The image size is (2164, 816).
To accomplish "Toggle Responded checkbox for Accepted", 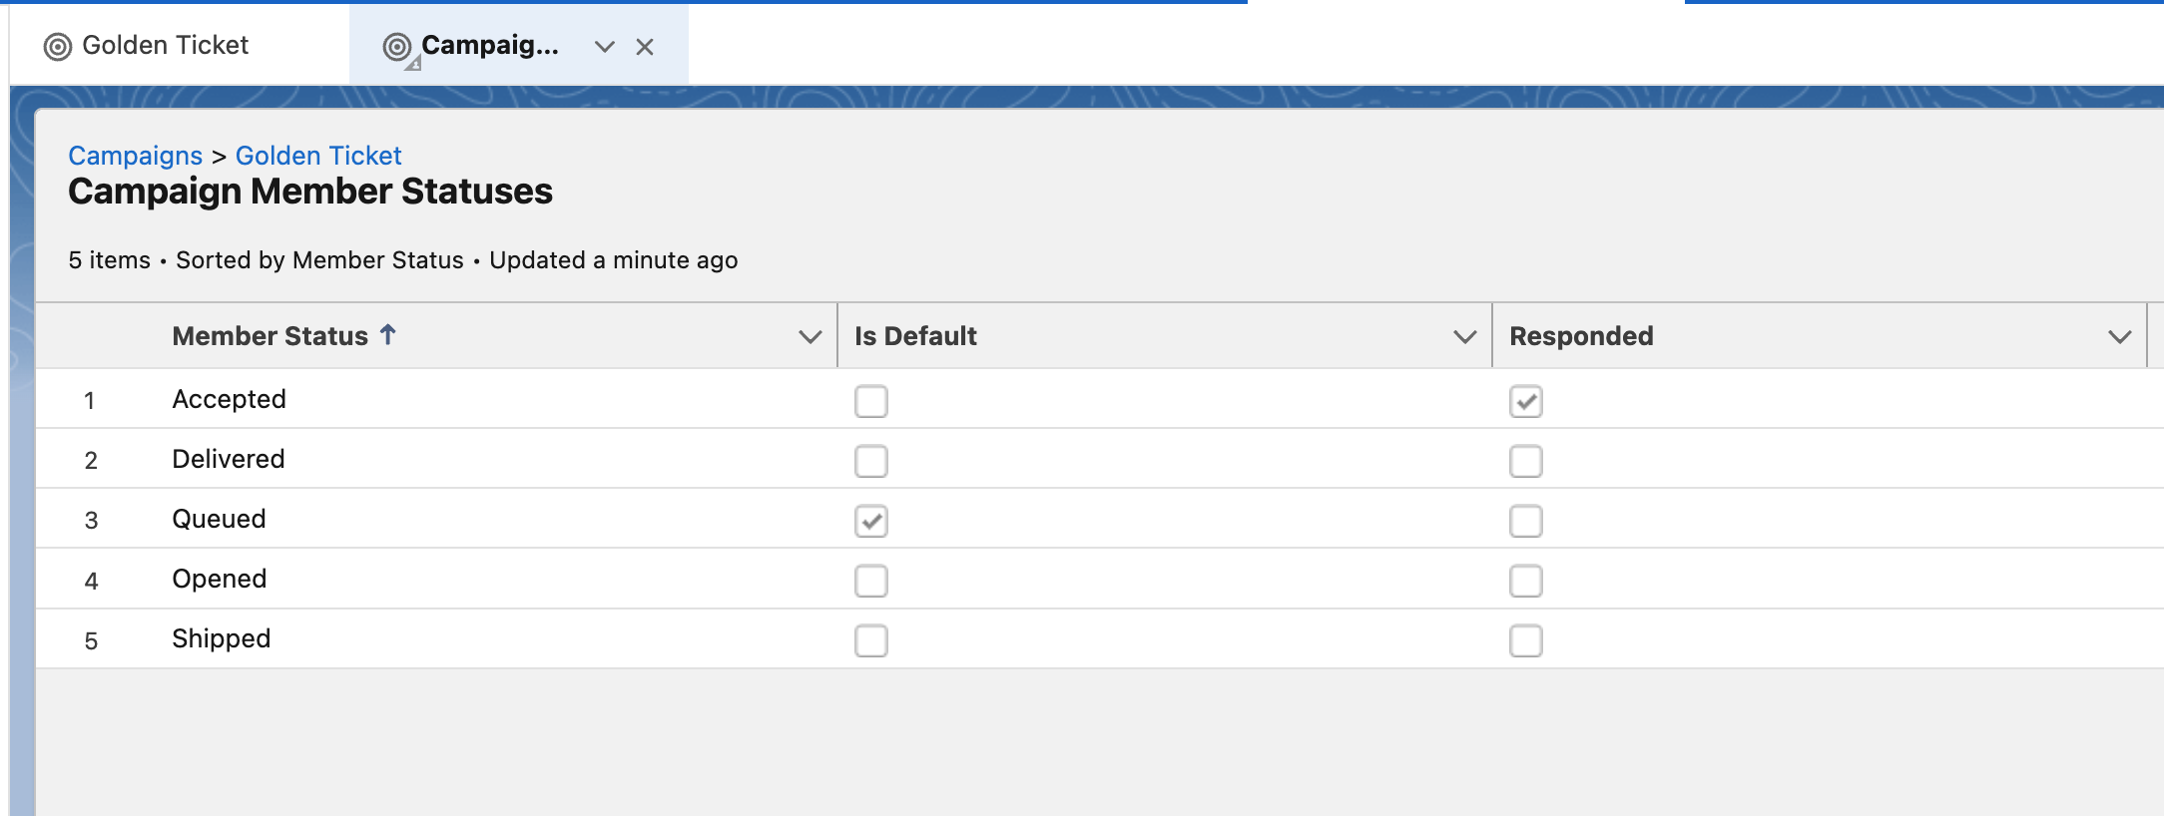I will [x=1526, y=401].
